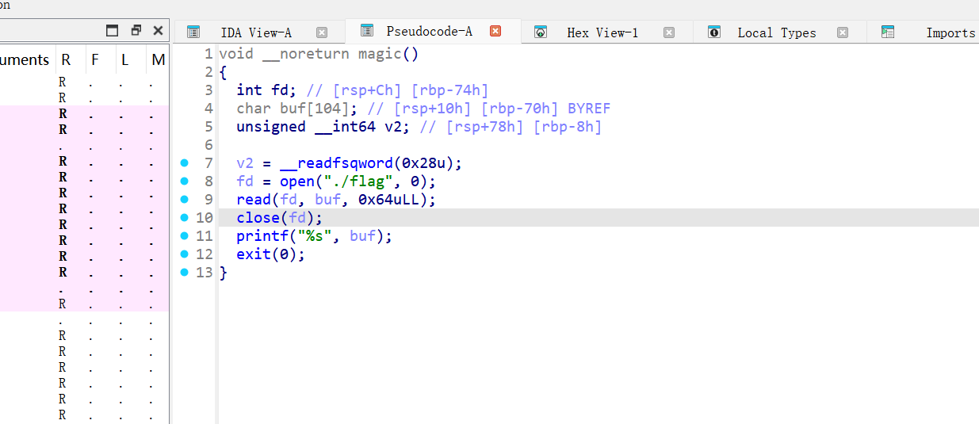The height and width of the screenshot is (424, 979).
Task: Sort by the M column header
Action: click(158, 60)
